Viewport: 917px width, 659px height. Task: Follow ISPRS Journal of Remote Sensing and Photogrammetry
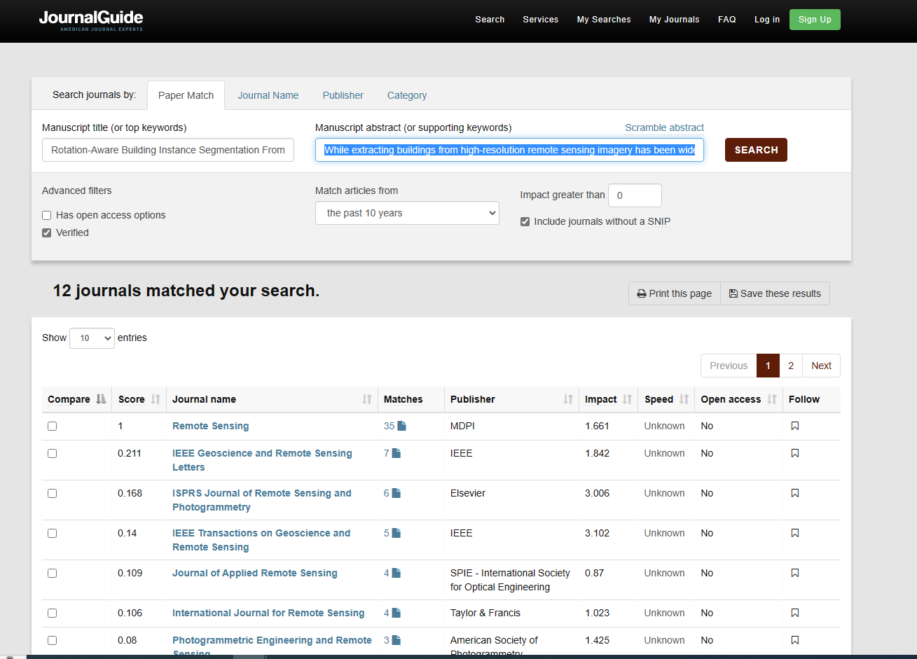pos(794,493)
